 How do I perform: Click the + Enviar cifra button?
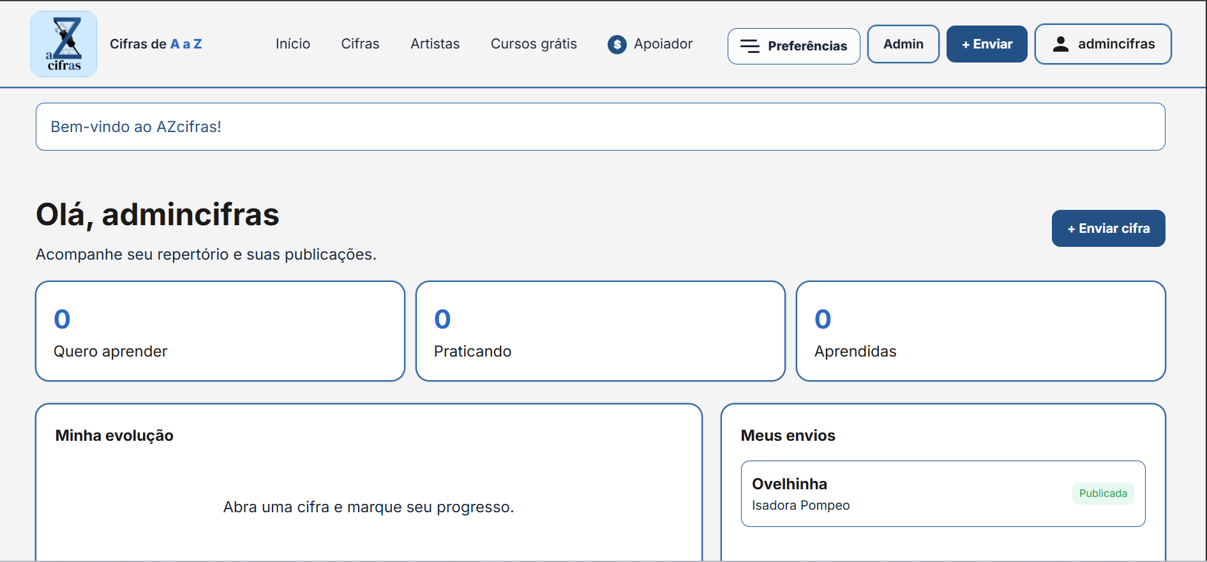click(1108, 228)
